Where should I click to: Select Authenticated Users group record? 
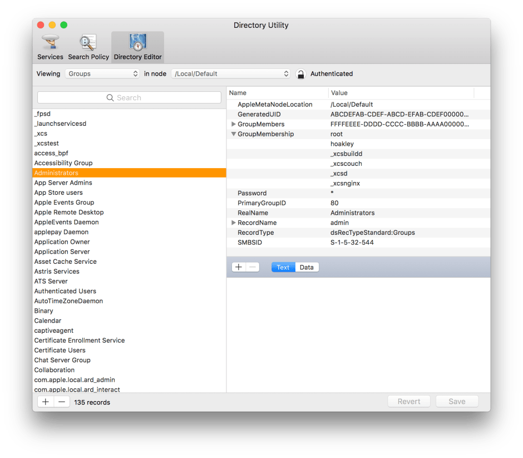tap(65, 291)
